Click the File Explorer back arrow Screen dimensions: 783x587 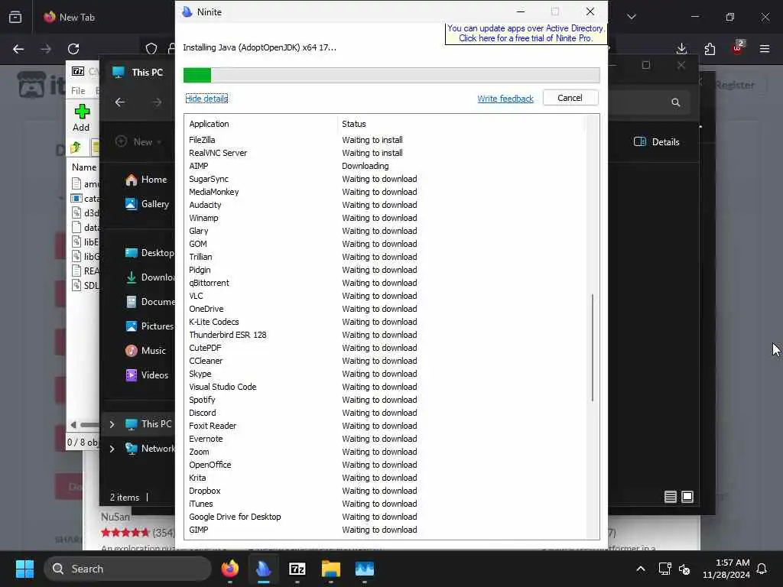click(x=120, y=102)
